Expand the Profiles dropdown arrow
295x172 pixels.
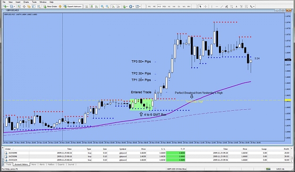point(14,7)
